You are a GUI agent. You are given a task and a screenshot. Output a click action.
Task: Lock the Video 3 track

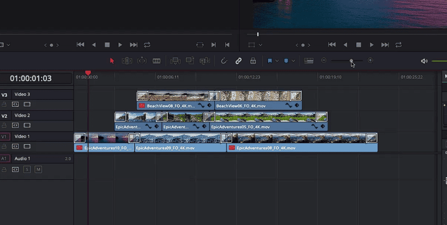(x=4, y=104)
